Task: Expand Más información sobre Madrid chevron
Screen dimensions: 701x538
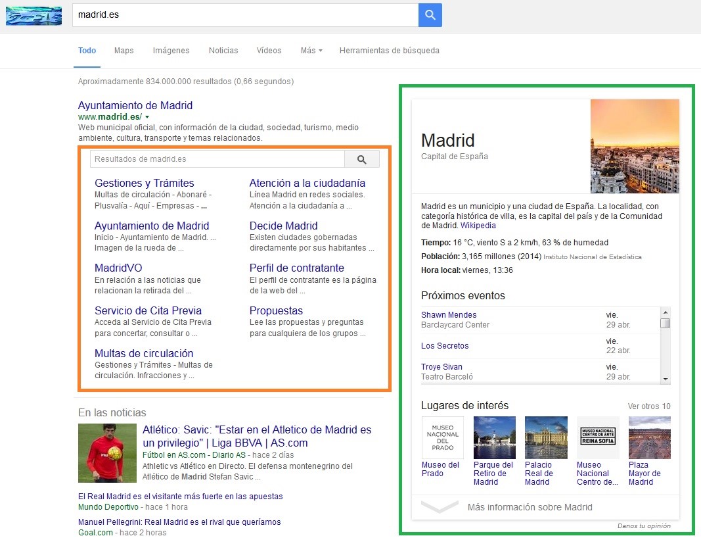Action: pos(440,506)
